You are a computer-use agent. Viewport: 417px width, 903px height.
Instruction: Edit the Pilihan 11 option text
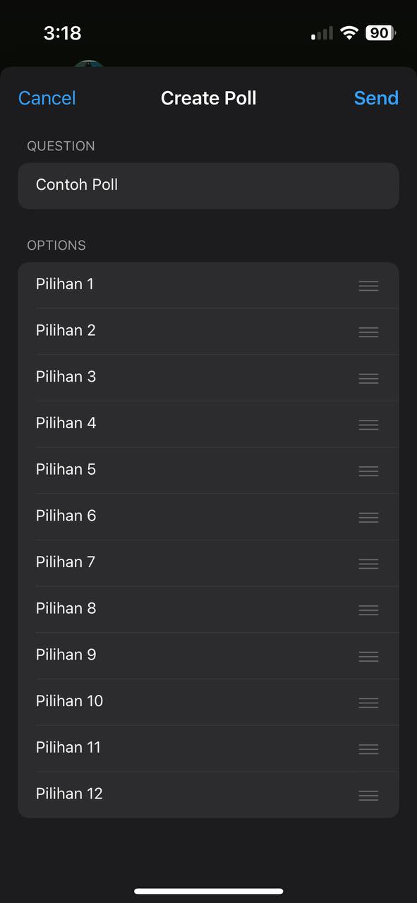pyautogui.click(x=191, y=747)
